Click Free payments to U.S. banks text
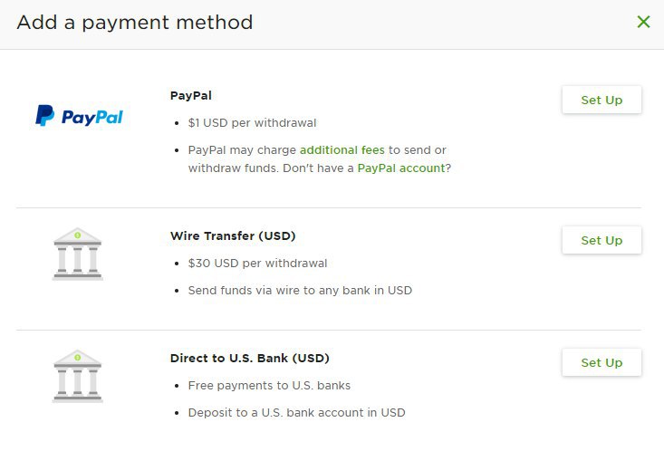This screenshot has height=451, width=664. pyautogui.click(x=269, y=385)
